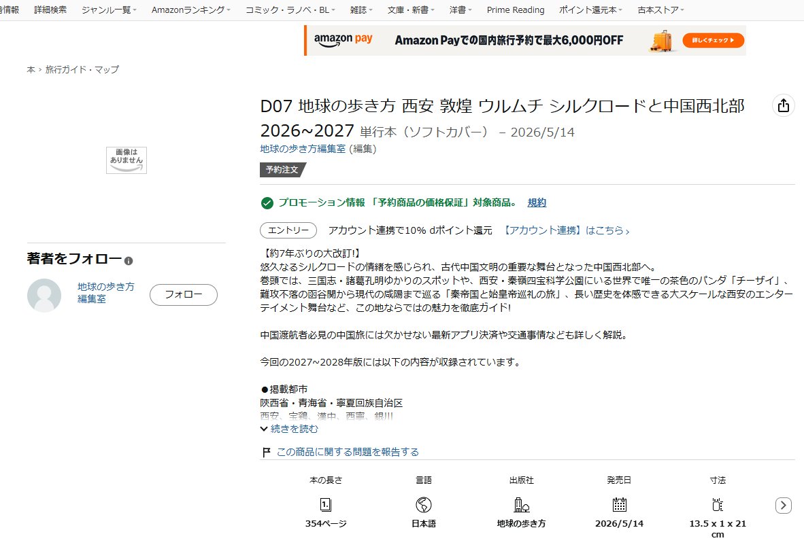This screenshot has height=547, width=804.
Task: Click the dimensions icon above 13.5 x 1 x 21
Action: 718,505
